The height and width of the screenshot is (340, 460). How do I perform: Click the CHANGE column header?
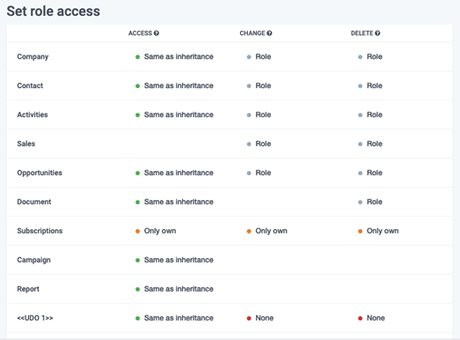click(x=252, y=33)
